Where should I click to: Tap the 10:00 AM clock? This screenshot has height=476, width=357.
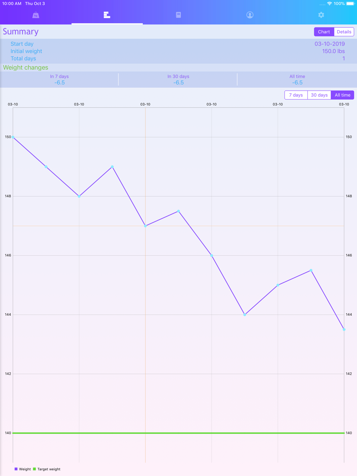pyautogui.click(x=12, y=4)
